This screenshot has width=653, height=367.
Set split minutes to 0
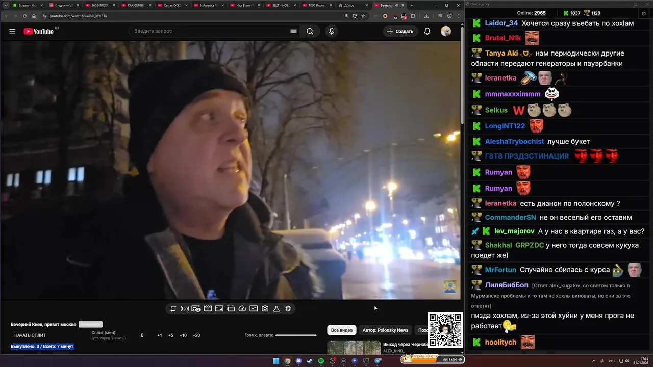[142, 335]
